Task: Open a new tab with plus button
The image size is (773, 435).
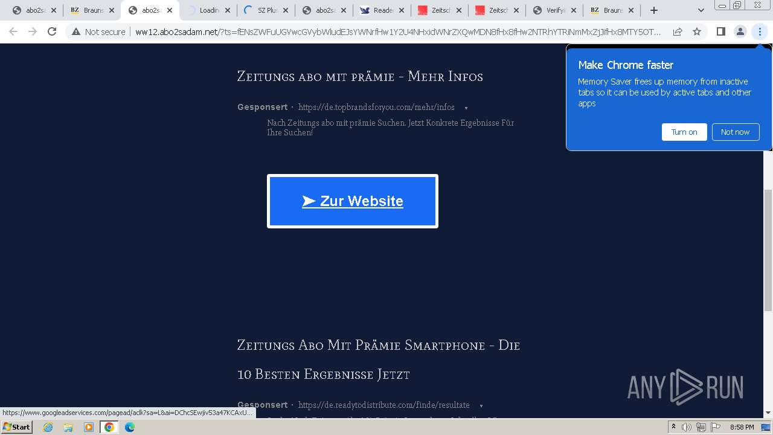Action: (x=653, y=10)
